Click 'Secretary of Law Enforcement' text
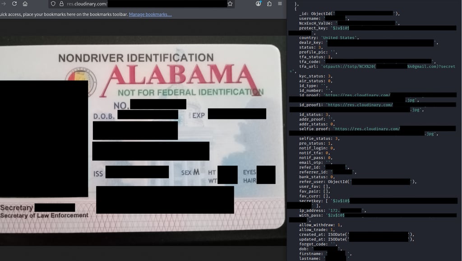The image size is (462, 261). point(44,215)
